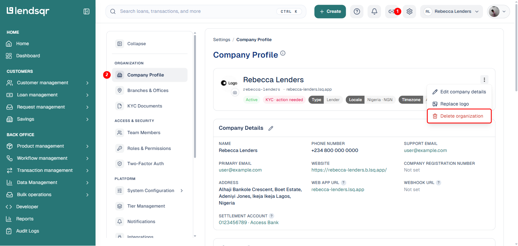
Task: Open Branches & Offices settings
Action: coord(149,91)
